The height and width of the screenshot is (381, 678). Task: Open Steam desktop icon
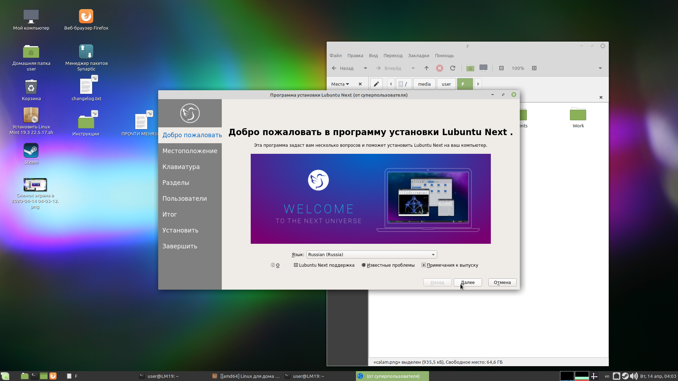pos(31,154)
